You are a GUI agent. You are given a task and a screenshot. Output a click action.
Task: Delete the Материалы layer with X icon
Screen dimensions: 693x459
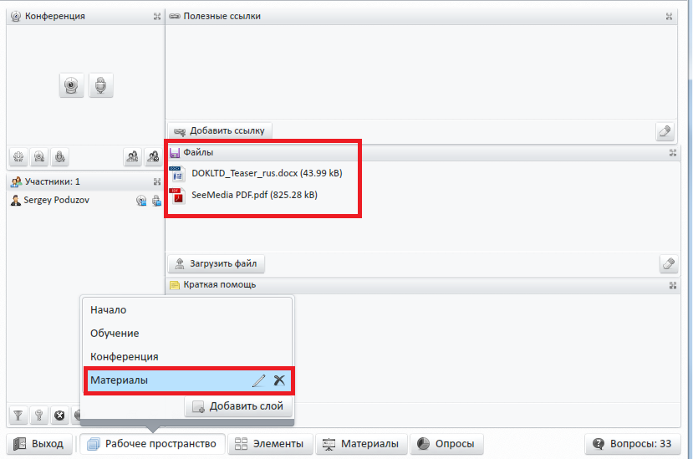(279, 380)
